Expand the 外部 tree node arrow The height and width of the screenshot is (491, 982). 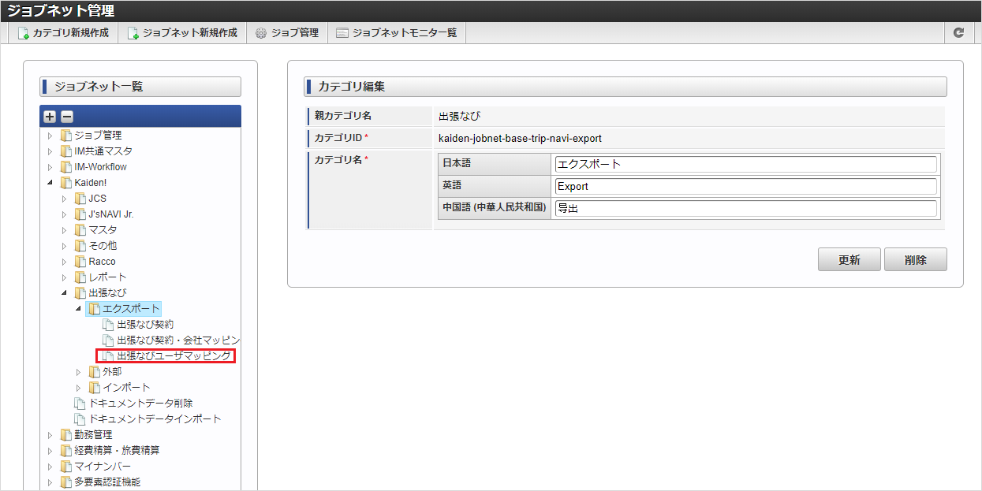(x=79, y=372)
